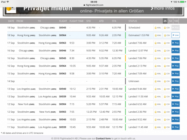This screenshot has height=140, width=187.
Task: Tap the flightradar24.com address bar
Action: (x=93, y=5)
